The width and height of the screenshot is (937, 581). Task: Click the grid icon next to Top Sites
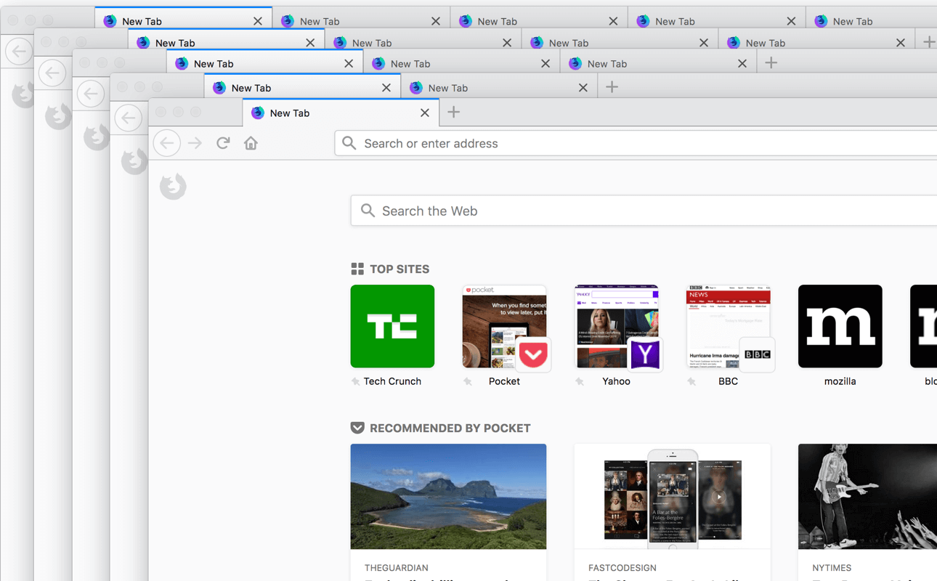[357, 269]
